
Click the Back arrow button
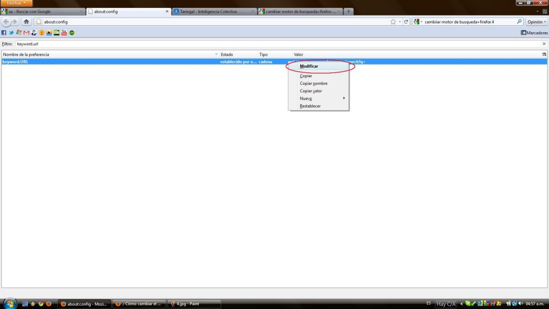(6, 22)
